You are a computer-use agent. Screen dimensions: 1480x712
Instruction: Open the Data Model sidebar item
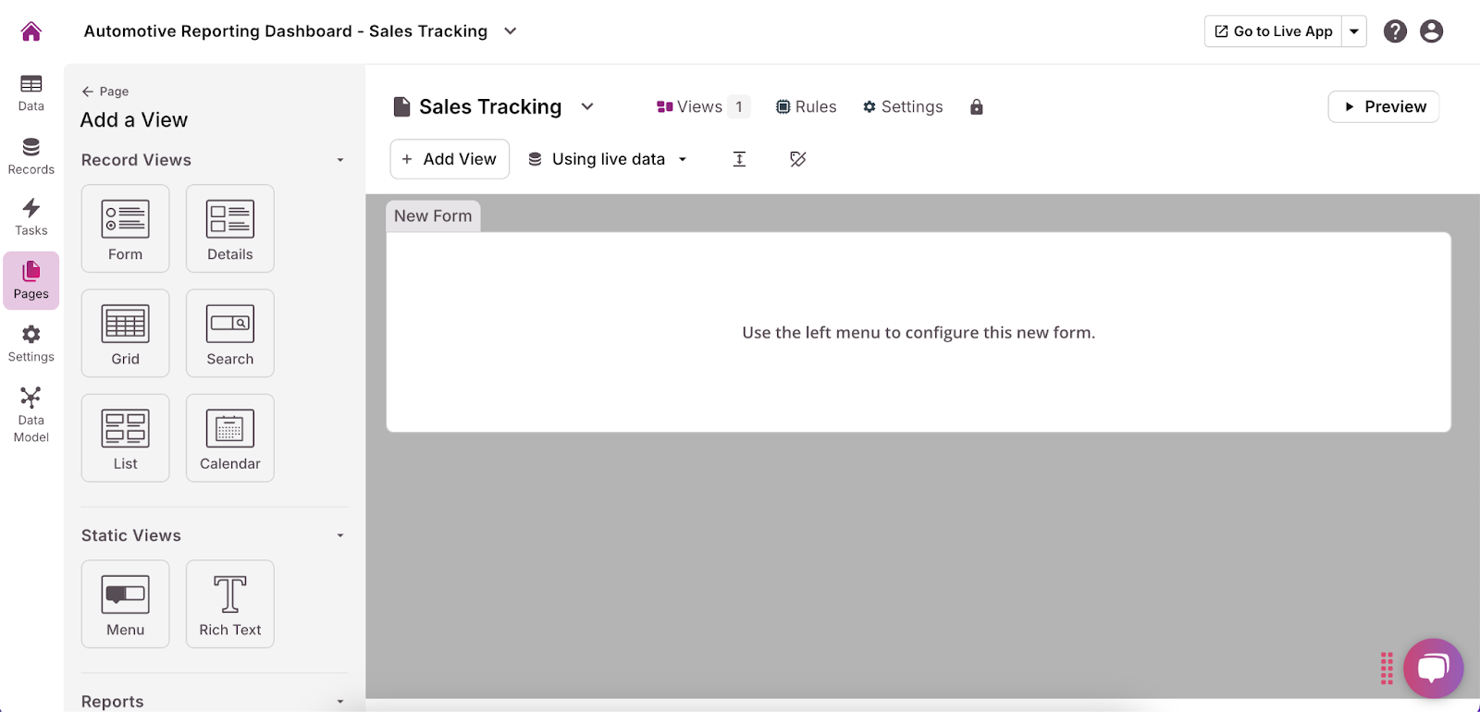pyautogui.click(x=31, y=414)
